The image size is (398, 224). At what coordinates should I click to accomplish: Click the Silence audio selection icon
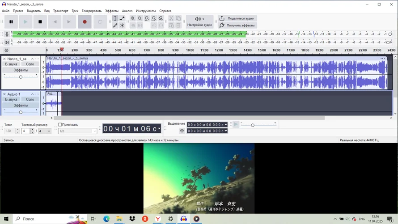click(140, 25)
